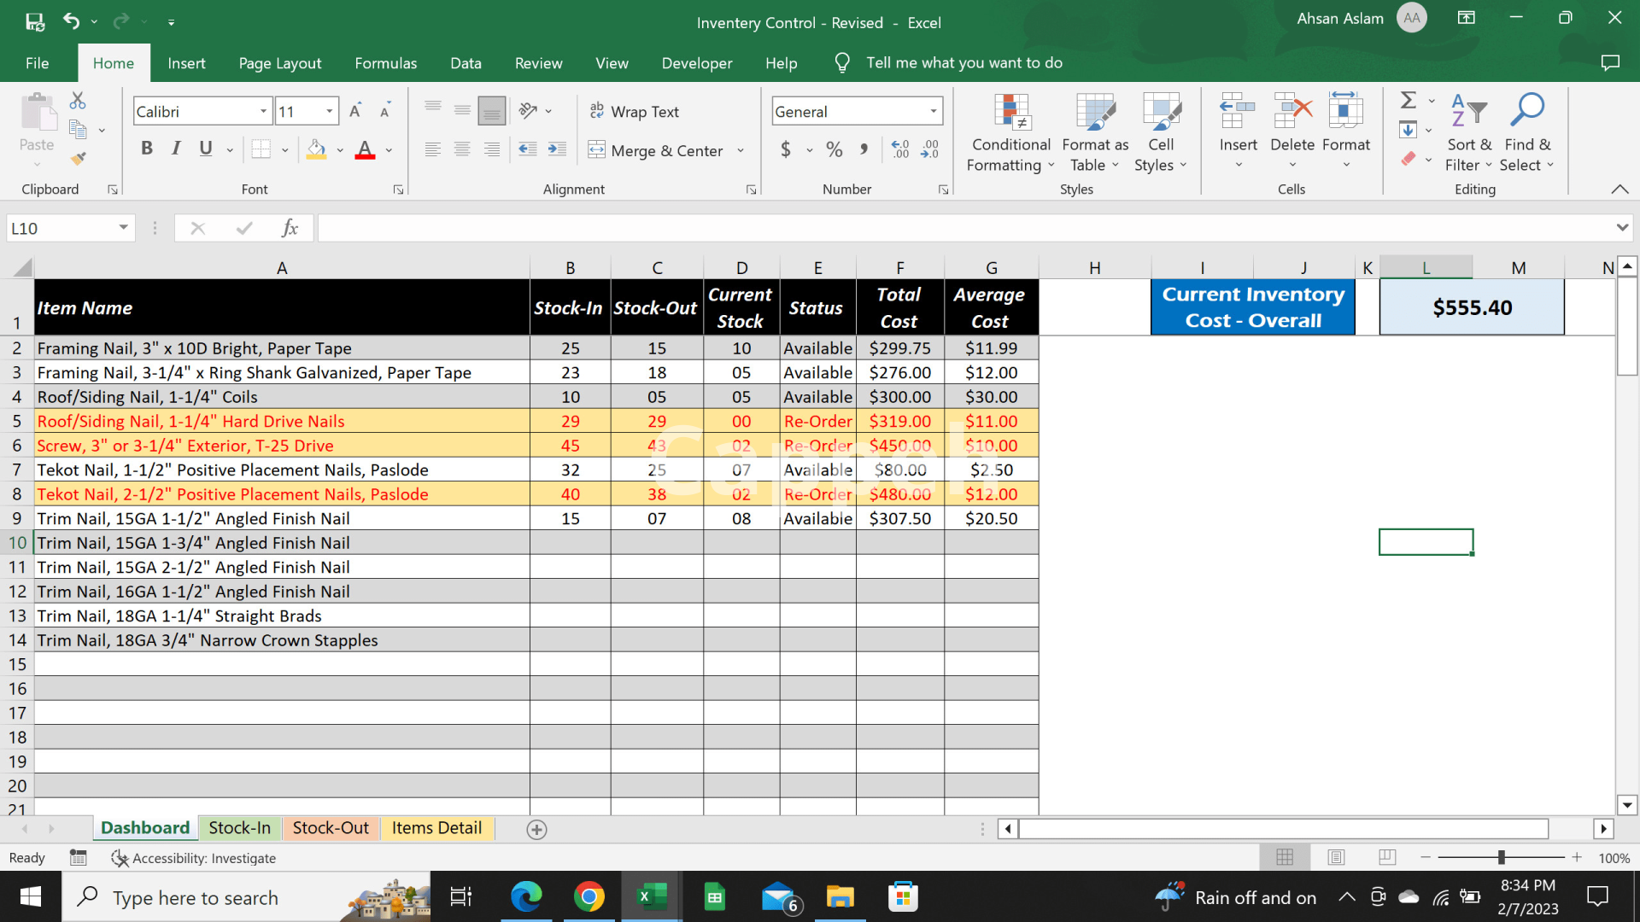This screenshot has height=922, width=1640.
Task: Click the Insert Function fx icon
Action: pyautogui.click(x=290, y=228)
